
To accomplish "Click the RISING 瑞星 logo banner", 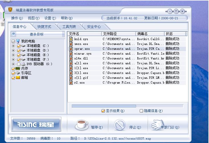I will coord(36,125).
